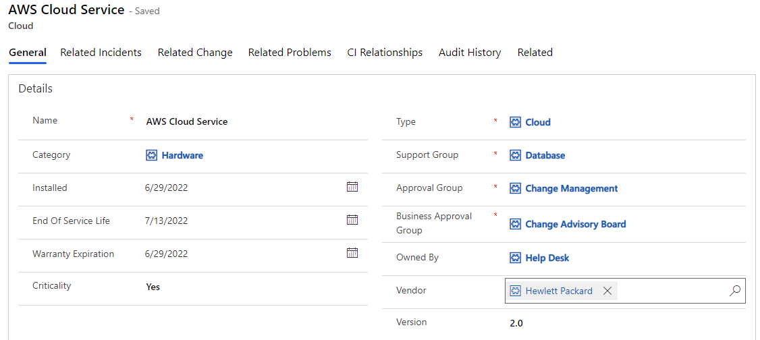Select the CI Relationships tab
The image size is (760, 340).
(x=385, y=53)
